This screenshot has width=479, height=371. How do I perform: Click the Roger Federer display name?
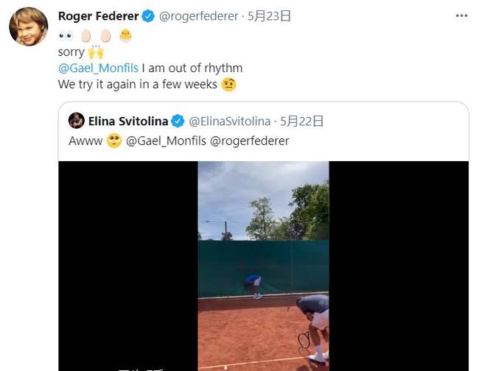click(x=98, y=16)
